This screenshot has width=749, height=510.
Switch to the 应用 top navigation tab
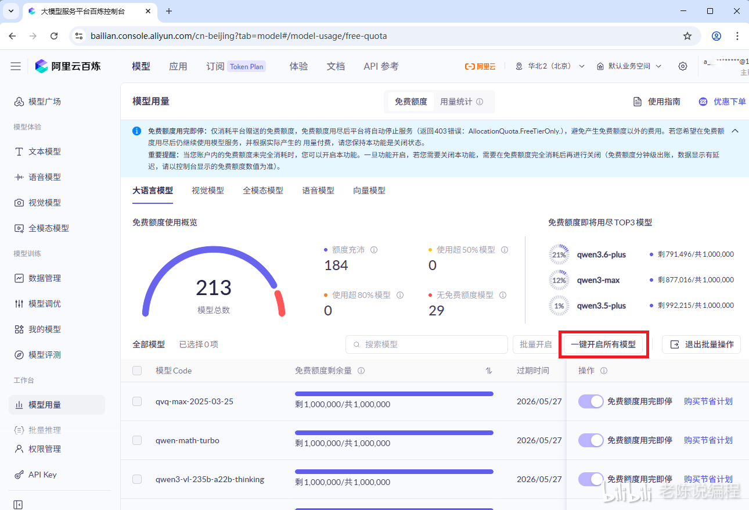click(x=178, y=66)
